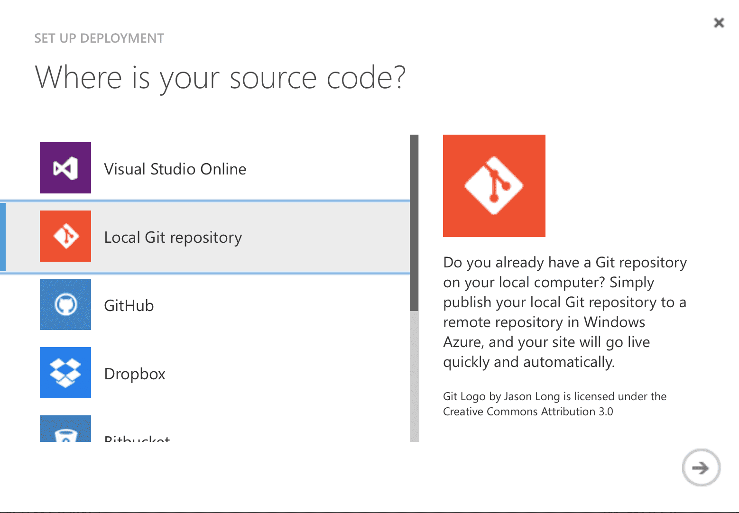739x513 pixels.
Task: Select the Dropbox source label
Action: pos(135,374)
